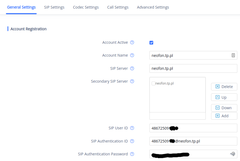240x161 pixels.
Task: Click the help icon next to SIP Server
Action: (132, 68)
